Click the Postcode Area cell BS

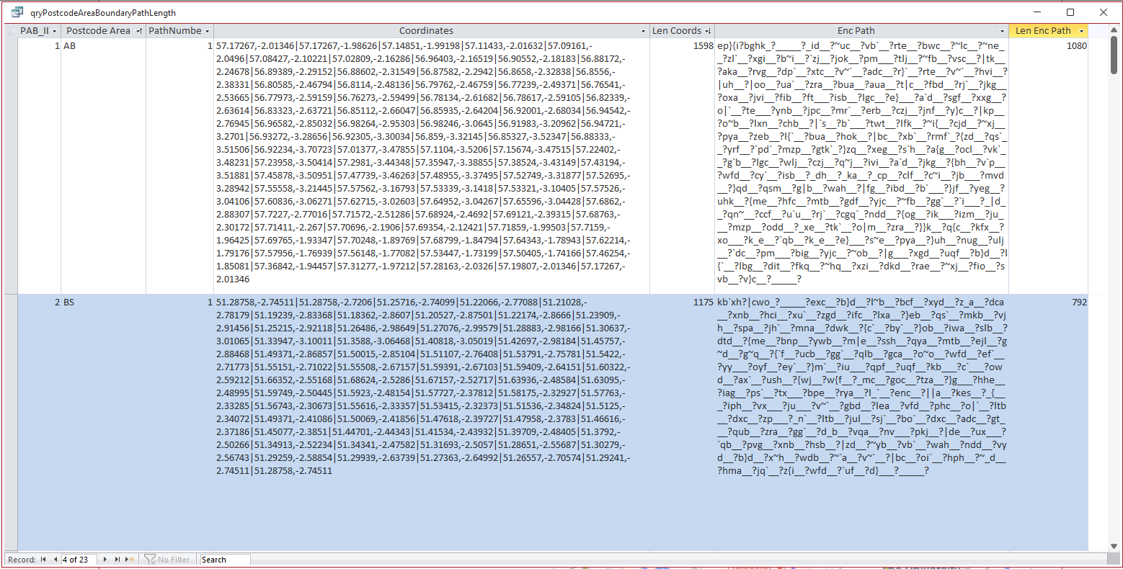pos(103,422)
